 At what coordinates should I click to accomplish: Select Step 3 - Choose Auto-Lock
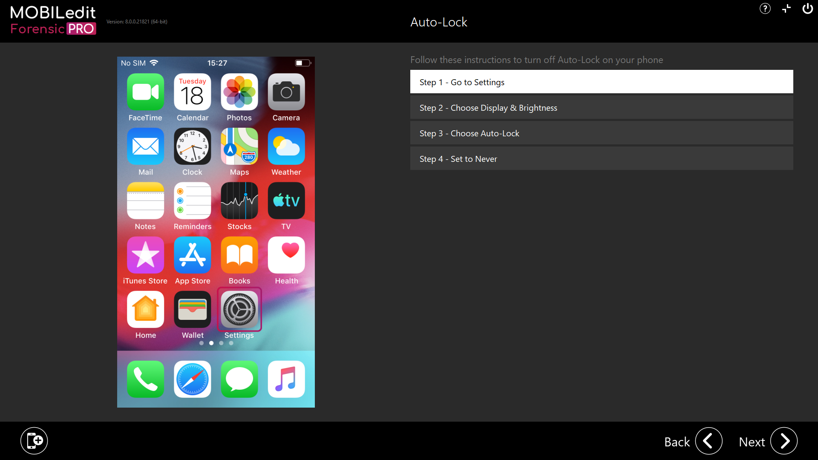(601, 133)
